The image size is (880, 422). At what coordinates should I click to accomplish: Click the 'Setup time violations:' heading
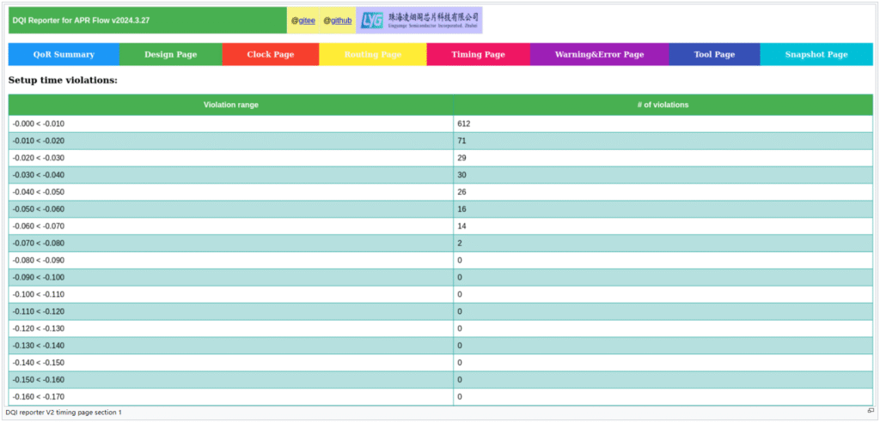coord(63,80)
